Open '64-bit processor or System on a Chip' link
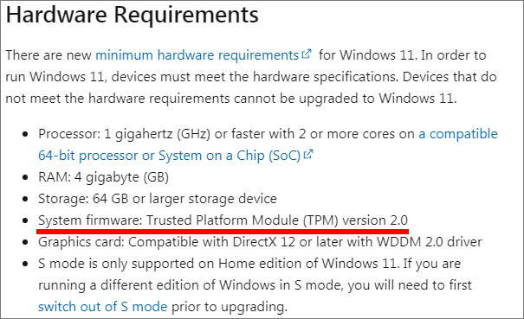The width and height of the screenshot is (524, 319). point(169,156)
